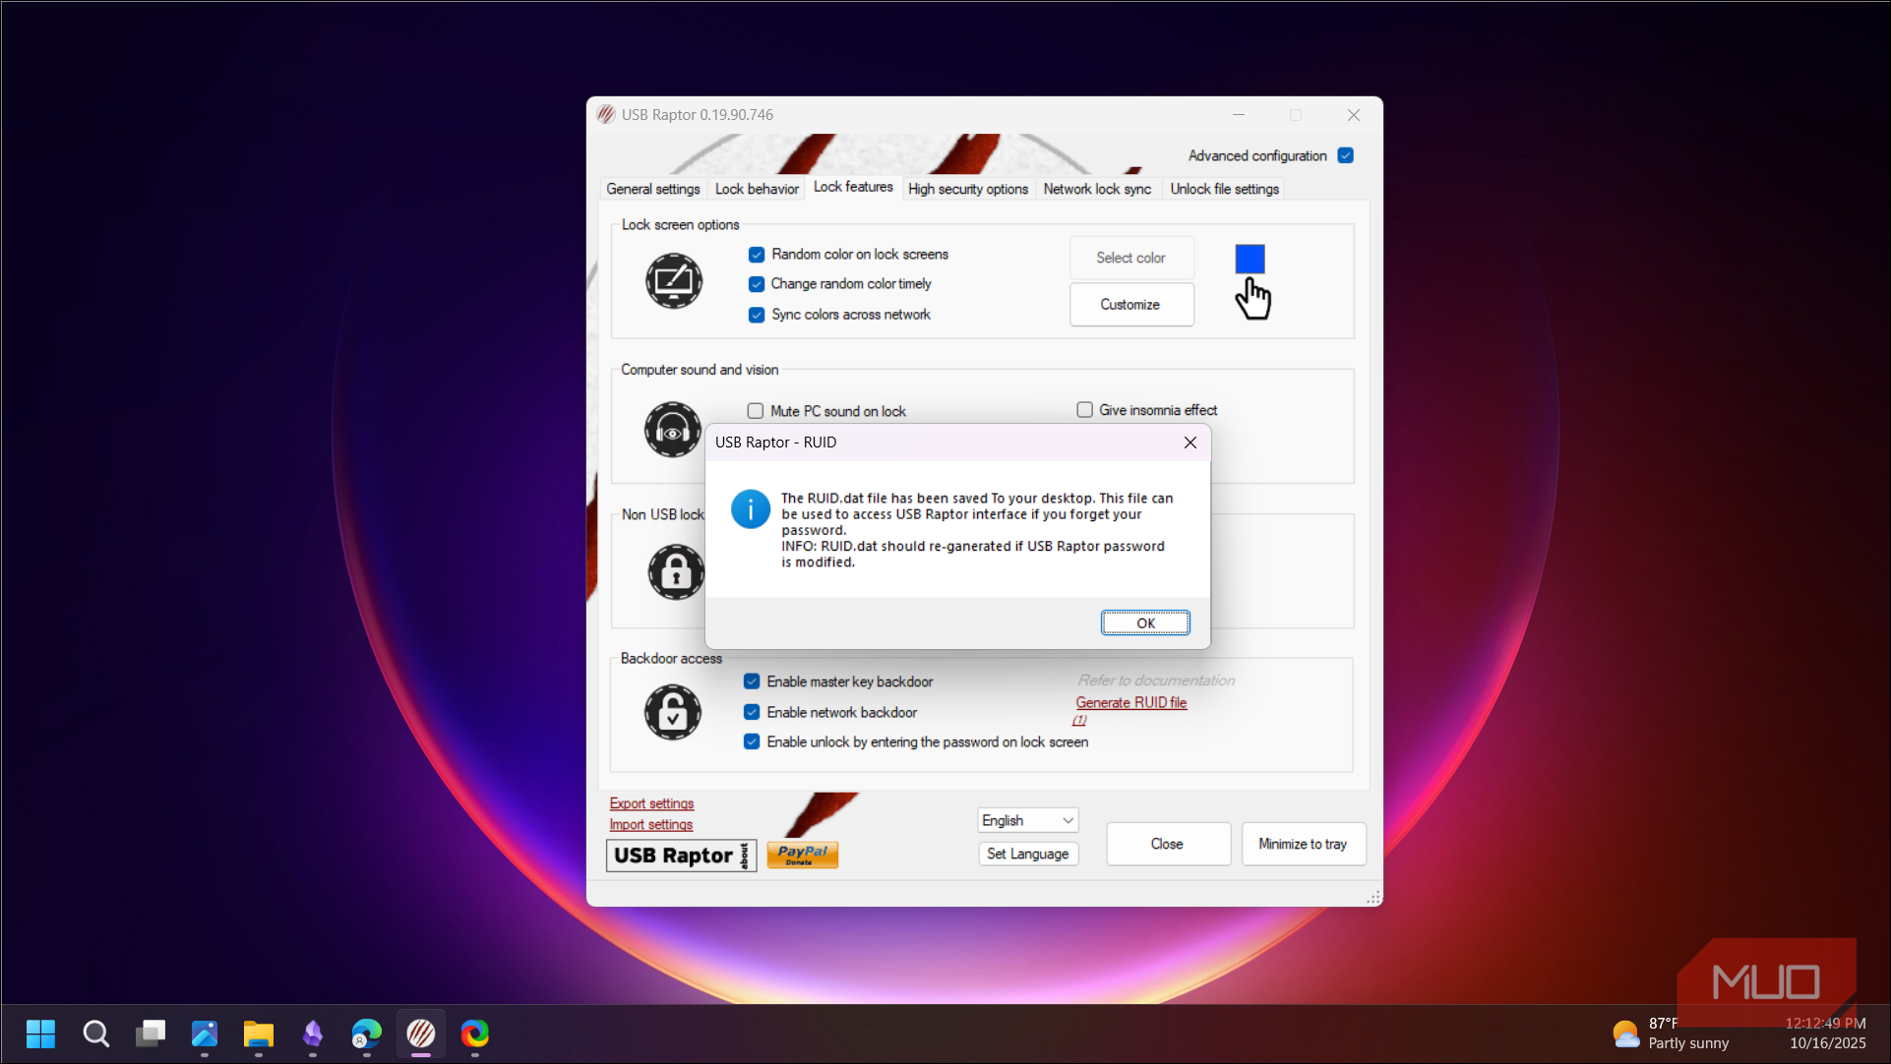
Task: Click the Non USB lock padlock icon
Action: tap(676, 571)
